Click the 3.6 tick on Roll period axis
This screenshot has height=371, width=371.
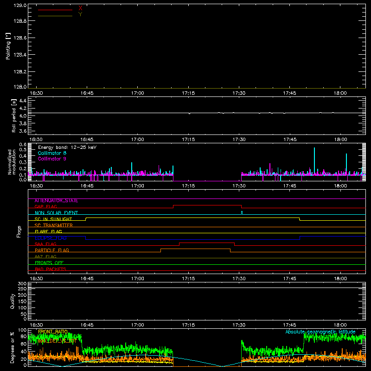pyautogui.click(x=23, y=131)
